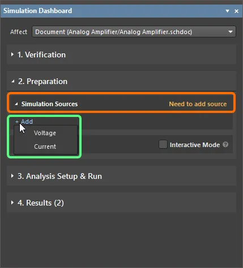Click the Verification section arrow icon
This screenshot has width=243, height=268.
(x=12, y=55)
